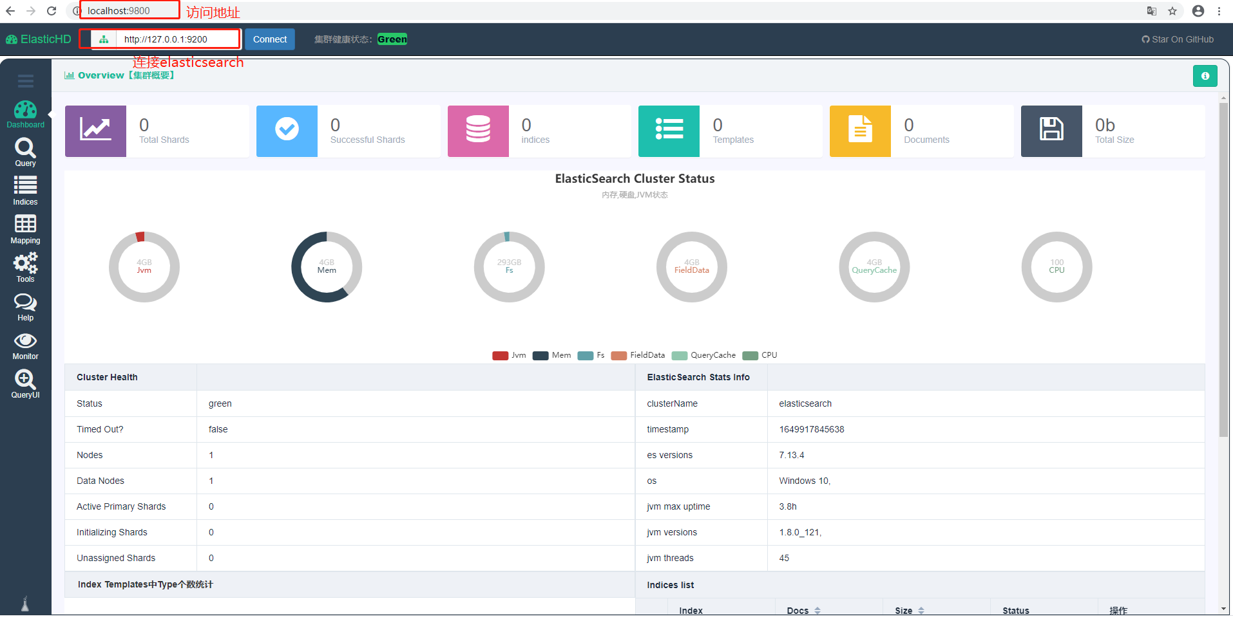Click the page vertical scrollbar
The width and height of the screenshot is (1233, 619).
1223,270
